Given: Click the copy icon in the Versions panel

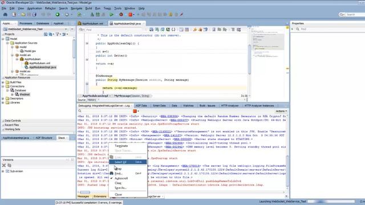Looking at the screenshot, I should pos(9,165).
